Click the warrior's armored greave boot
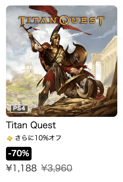Screen dimensions: 123x182 coord(43,97)
